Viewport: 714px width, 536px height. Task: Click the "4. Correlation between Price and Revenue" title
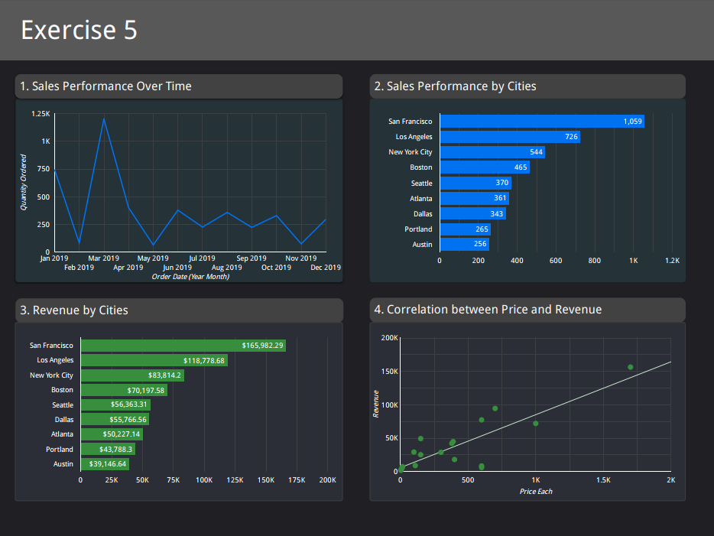click(489, 310)
